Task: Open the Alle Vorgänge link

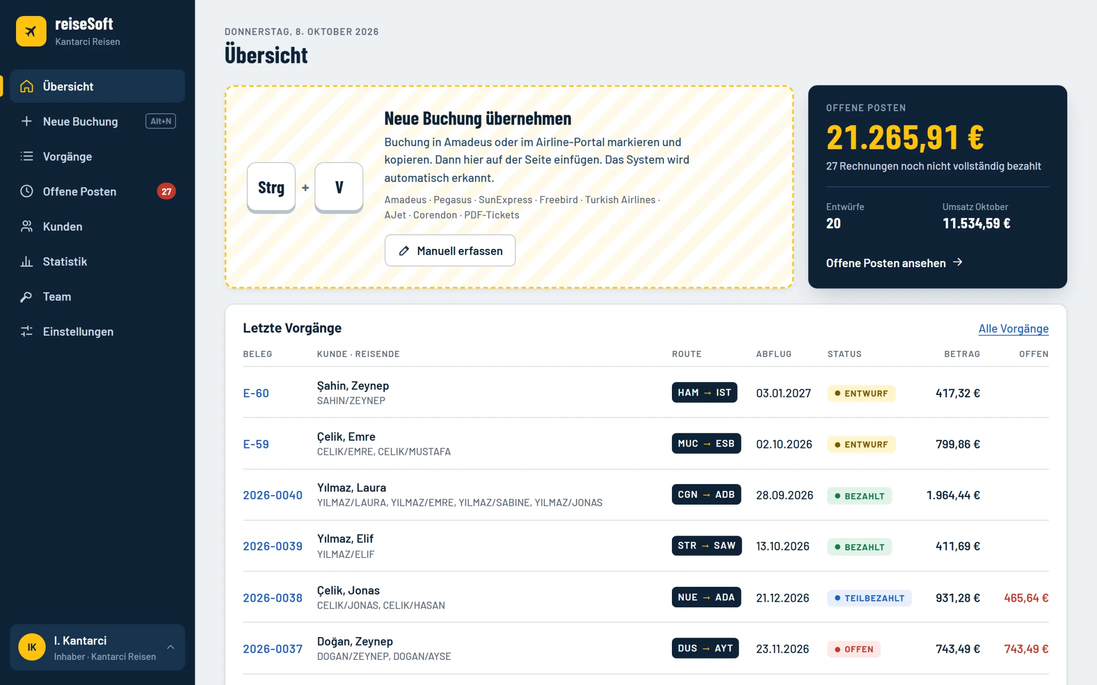Action: tap(1013, 329)
